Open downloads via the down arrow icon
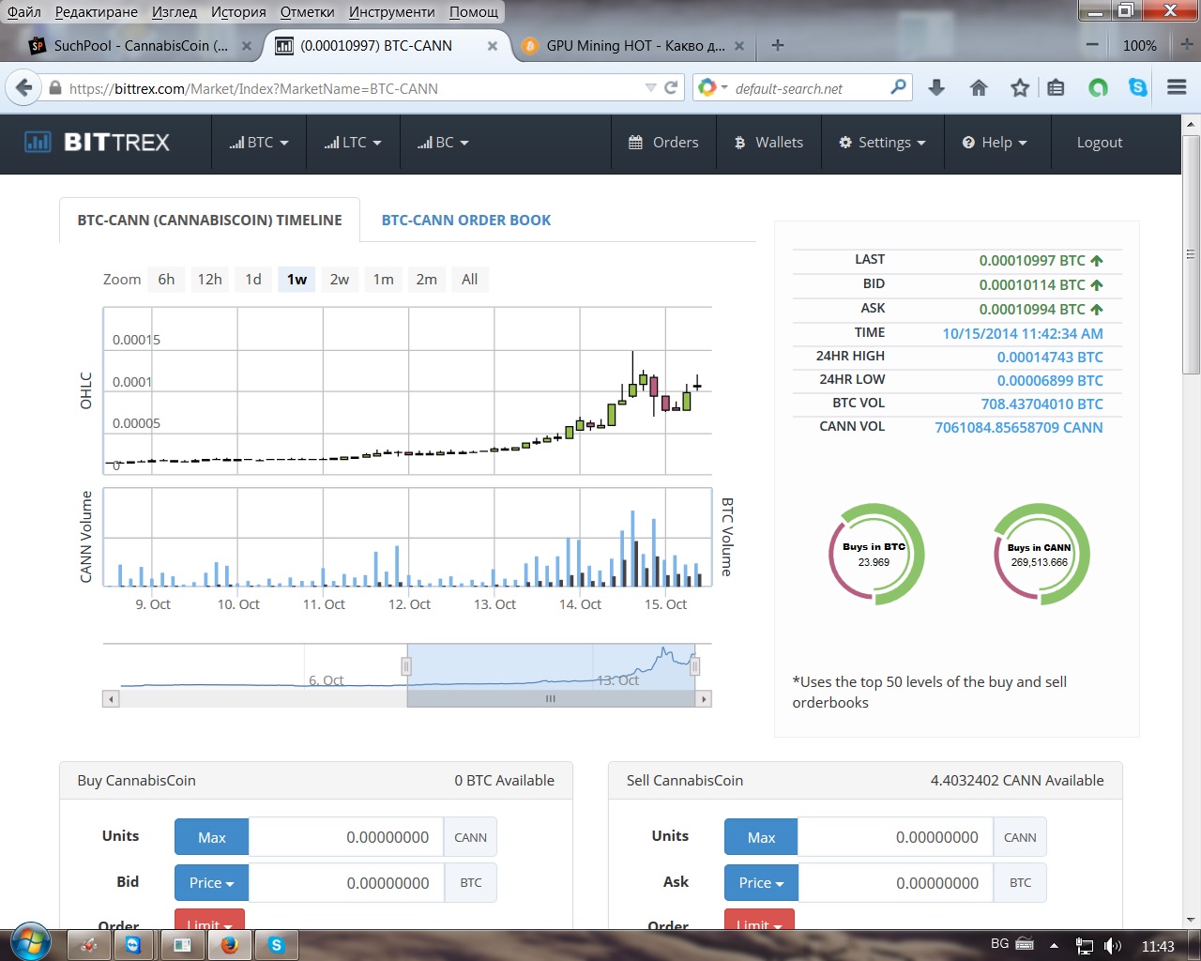 (936, 88)
